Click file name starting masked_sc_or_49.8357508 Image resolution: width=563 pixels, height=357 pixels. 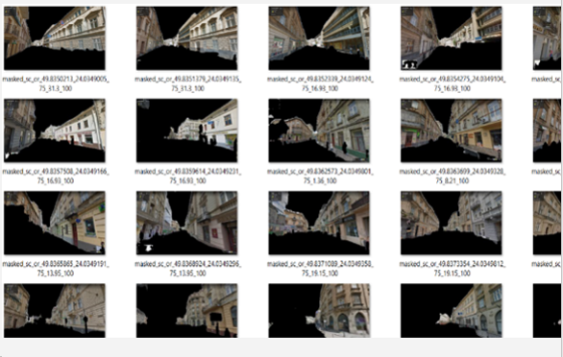(56, 177)
